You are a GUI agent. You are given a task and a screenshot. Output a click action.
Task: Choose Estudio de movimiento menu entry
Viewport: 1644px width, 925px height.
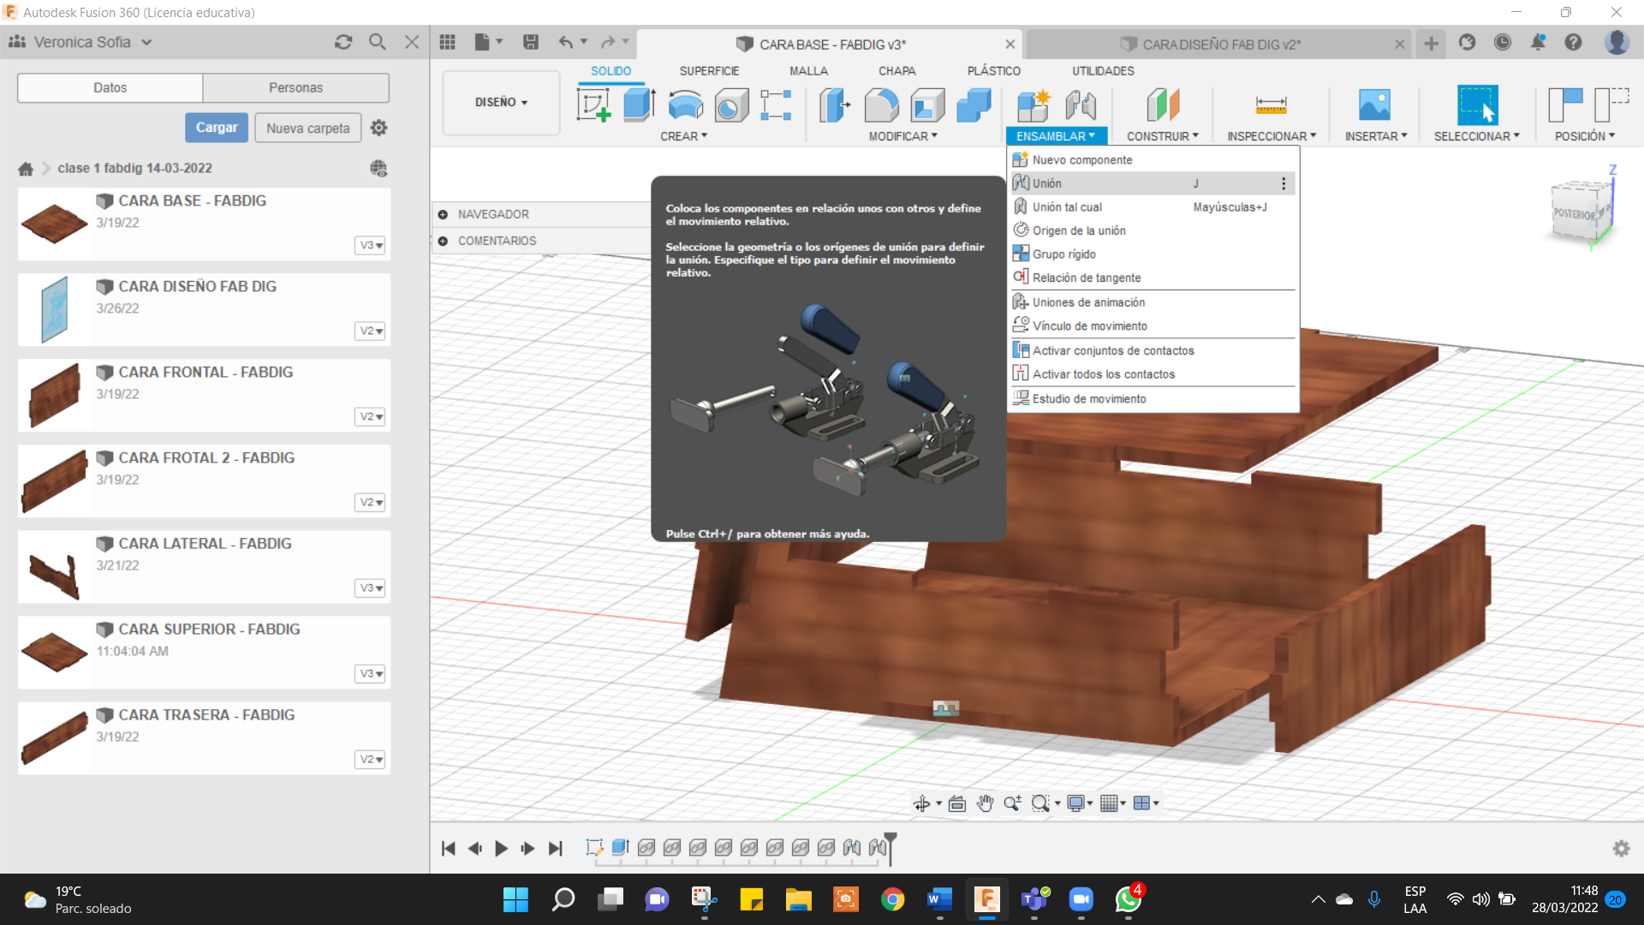(1153, 399)
